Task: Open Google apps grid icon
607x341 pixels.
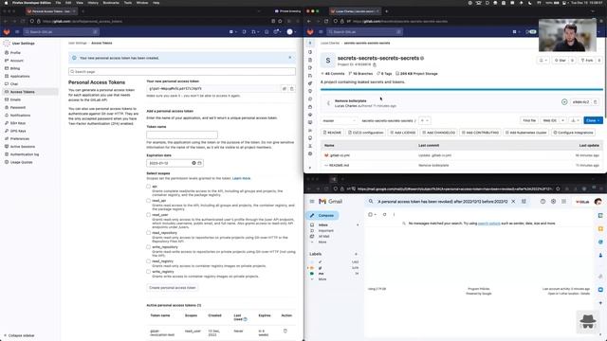Action: [x=563, y=202]
